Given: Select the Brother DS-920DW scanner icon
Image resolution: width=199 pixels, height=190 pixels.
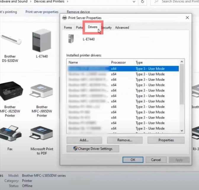Looking at the screenshot, I should point(11,40).
